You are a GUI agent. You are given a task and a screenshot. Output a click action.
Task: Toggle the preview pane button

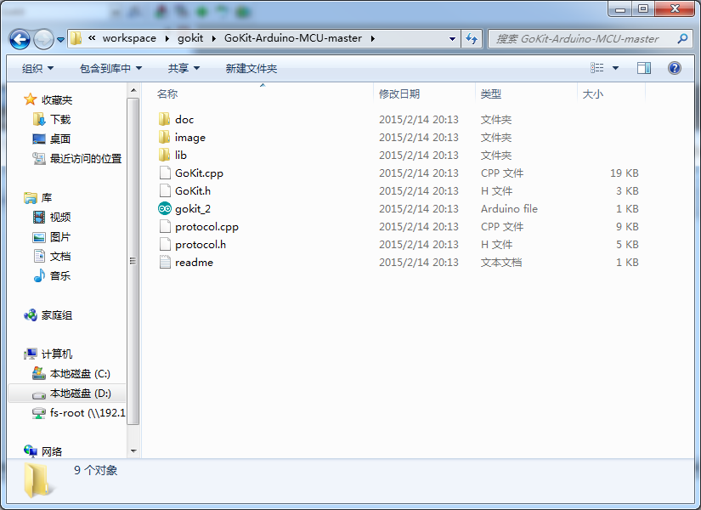(x=644, y=68)
